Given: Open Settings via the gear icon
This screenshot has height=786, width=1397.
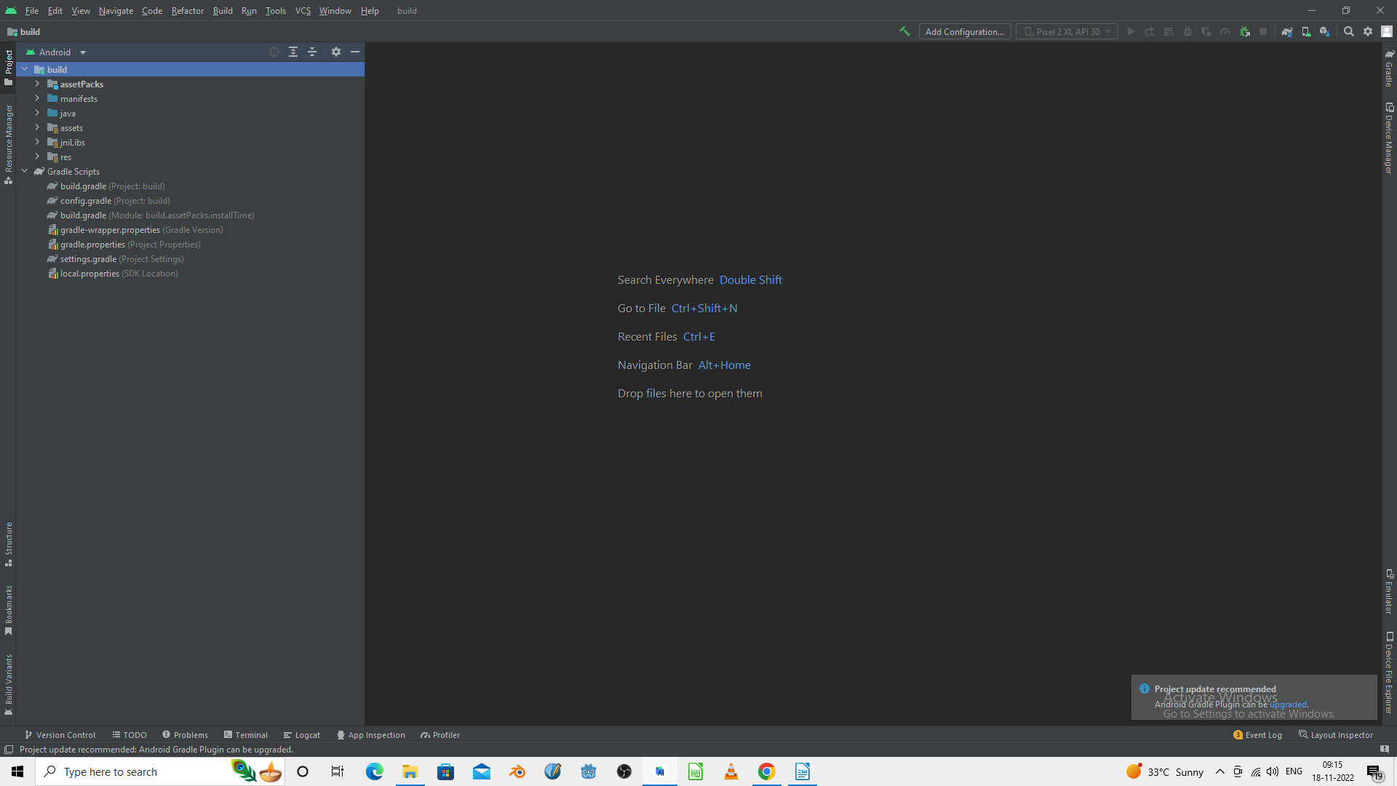Looking at the screenshot, I should pos(1369,31).
